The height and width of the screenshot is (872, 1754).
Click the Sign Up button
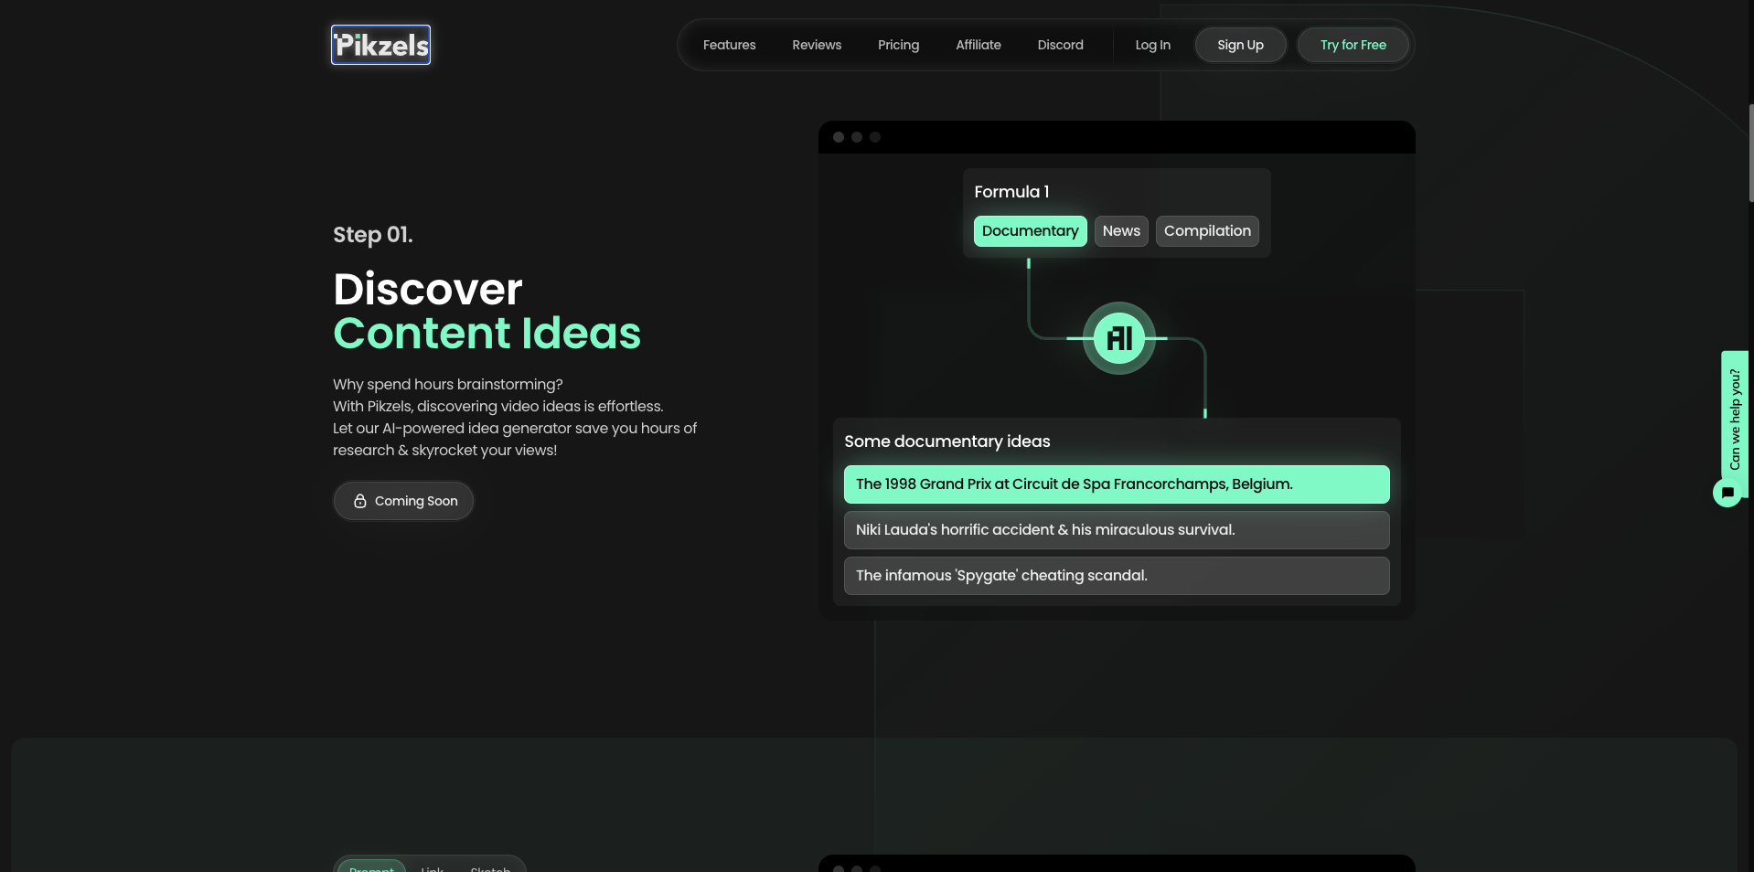[1240, 45]
